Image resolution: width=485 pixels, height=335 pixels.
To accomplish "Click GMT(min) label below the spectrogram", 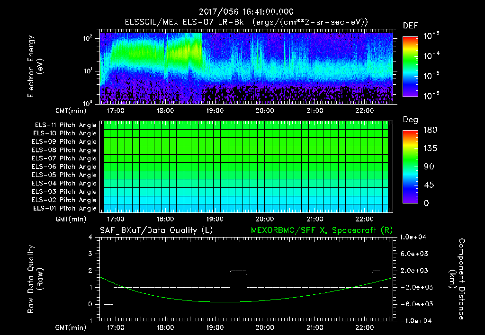I will [71, 111].
